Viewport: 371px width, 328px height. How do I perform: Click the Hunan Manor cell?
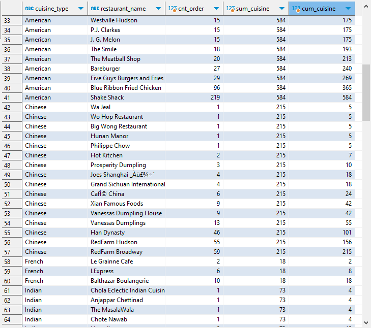(x=126, y=136)
